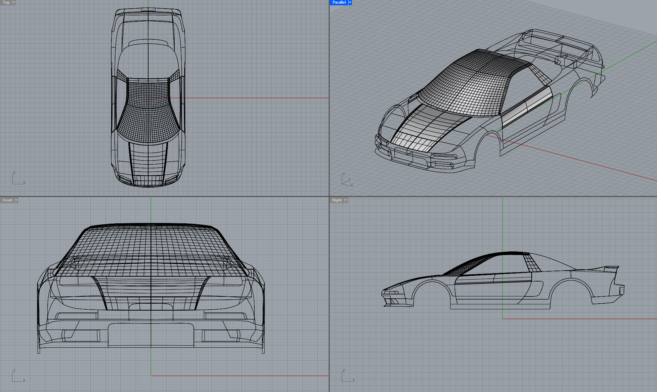Open the Top viewport dropdown arrow

[x=14, y=2]
